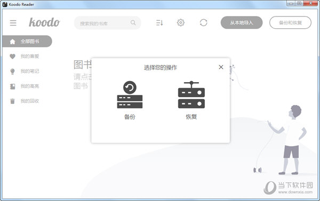The width and height of the screenshot is (320, 201).
Task: Click the search magnifier icon
Action: [x=133, y=22]
